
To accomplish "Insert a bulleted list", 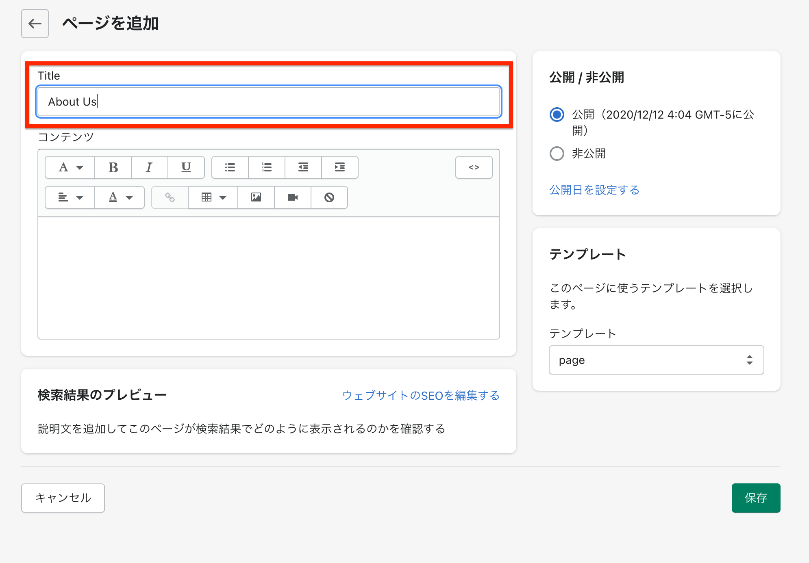I will 230,167.
